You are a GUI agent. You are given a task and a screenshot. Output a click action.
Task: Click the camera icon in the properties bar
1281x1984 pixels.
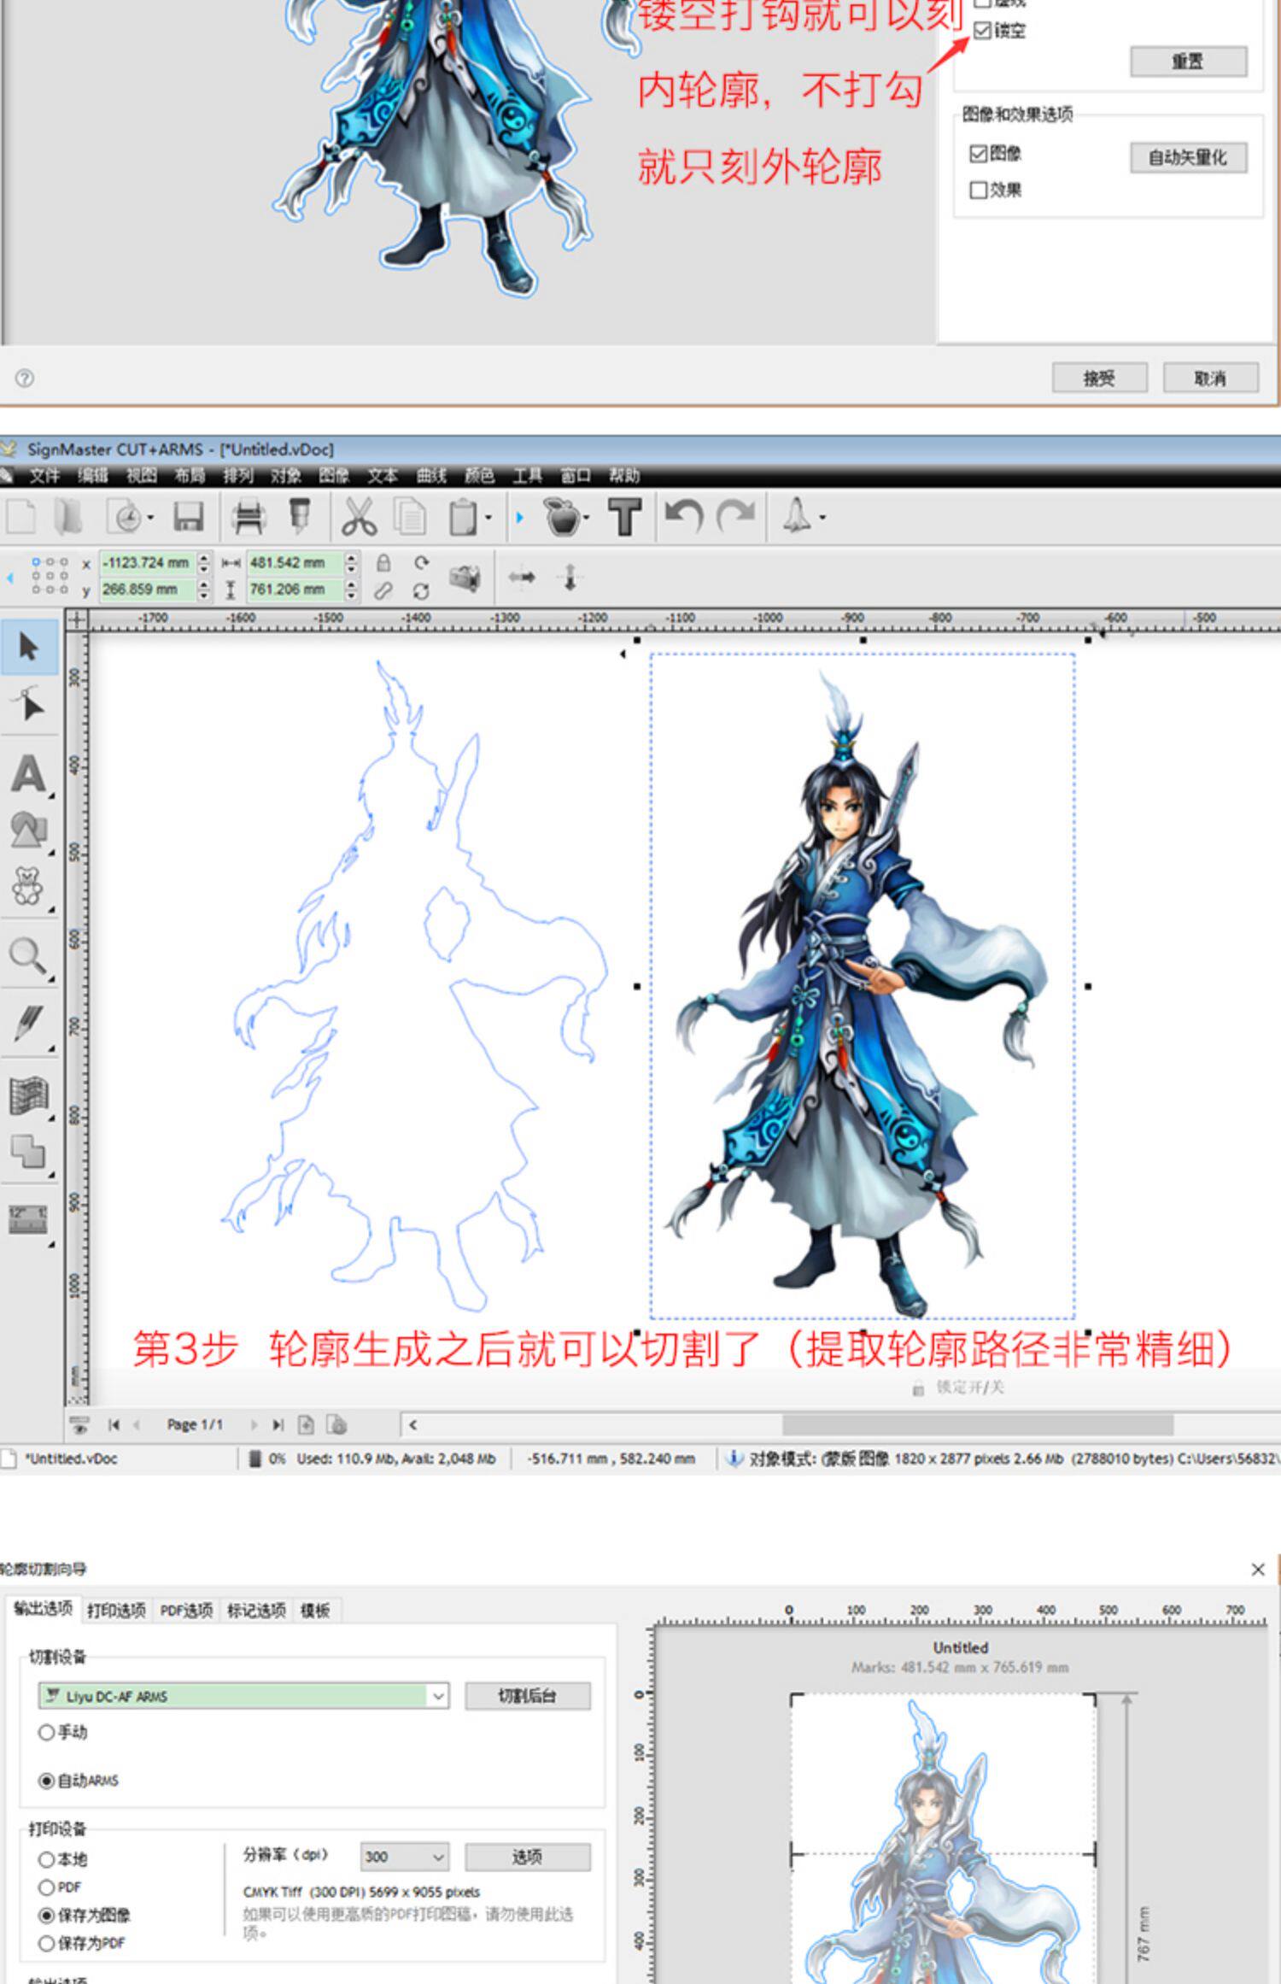pos(464,578)
